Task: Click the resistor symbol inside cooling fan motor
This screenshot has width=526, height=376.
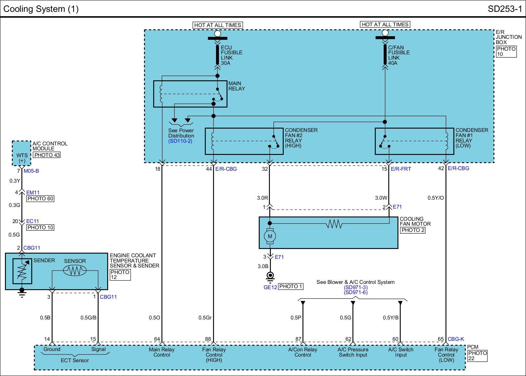Action: point(334,224)
